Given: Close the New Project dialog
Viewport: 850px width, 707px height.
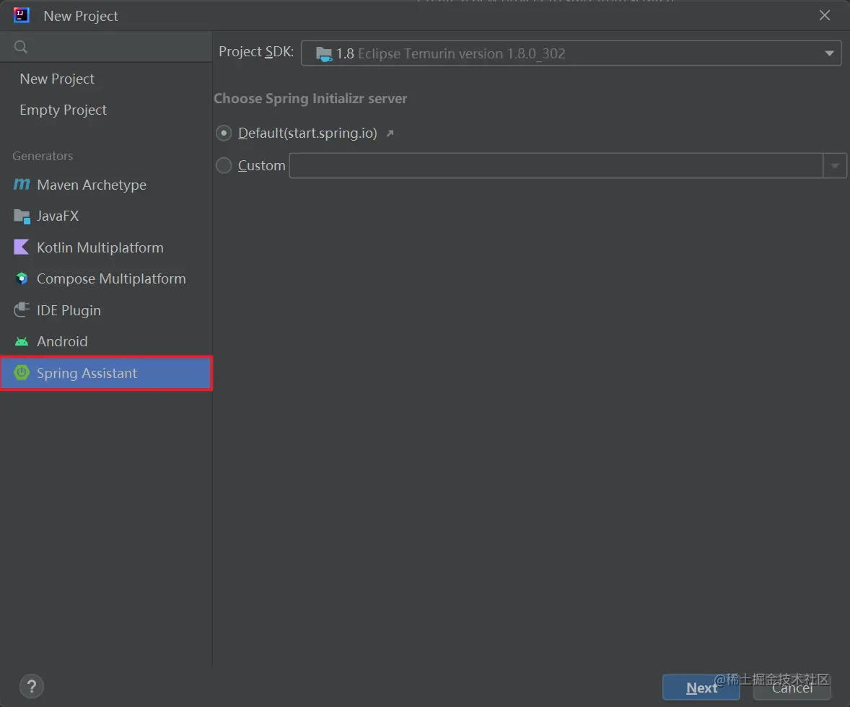Looking at the screenshot, I should click(x=825, y=15).
